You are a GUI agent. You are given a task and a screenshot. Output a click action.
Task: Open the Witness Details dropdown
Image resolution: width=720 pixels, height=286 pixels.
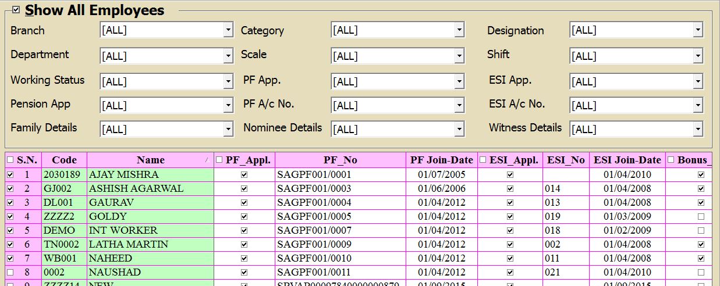[697, 129]
